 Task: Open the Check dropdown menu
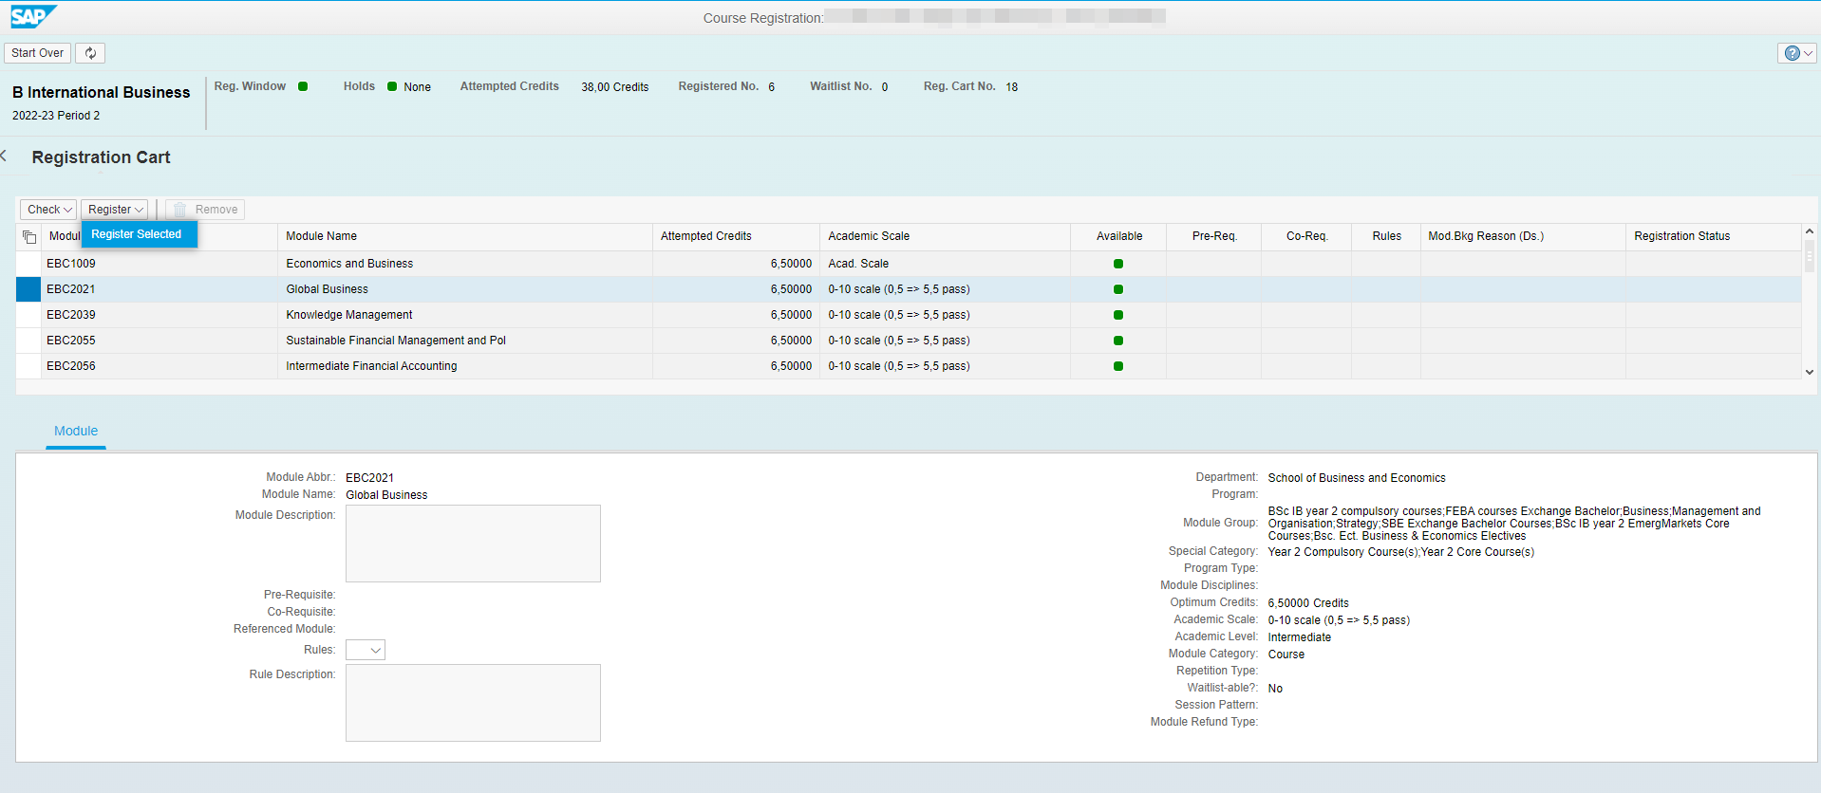[x=48, y=210]
